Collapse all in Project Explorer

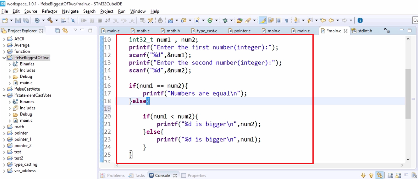tap(57, 31)
